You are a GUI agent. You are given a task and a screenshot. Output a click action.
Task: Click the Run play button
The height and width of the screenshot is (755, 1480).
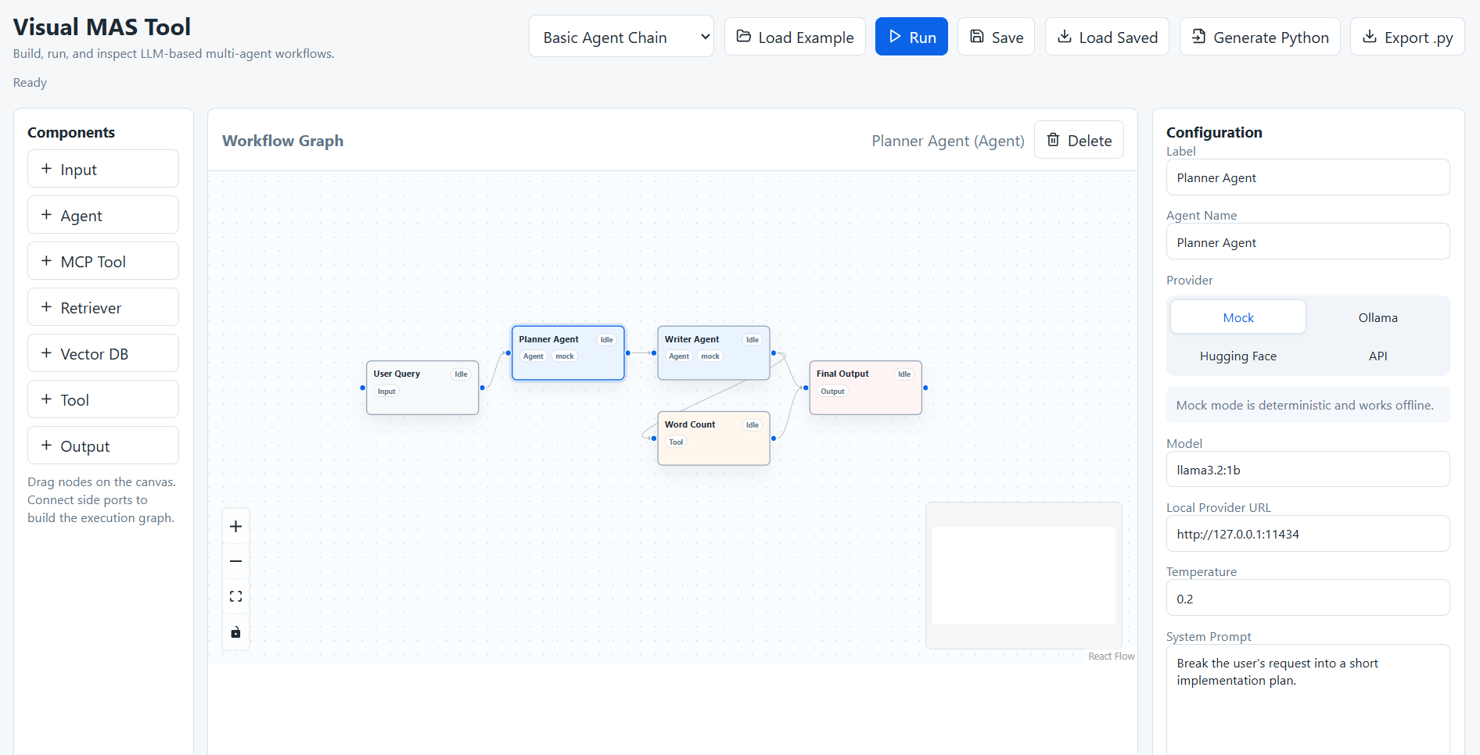coord(911,37)
